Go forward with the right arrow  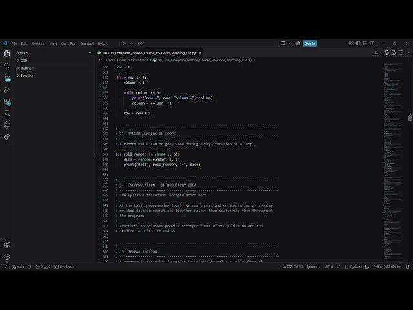tap(131, 43)
